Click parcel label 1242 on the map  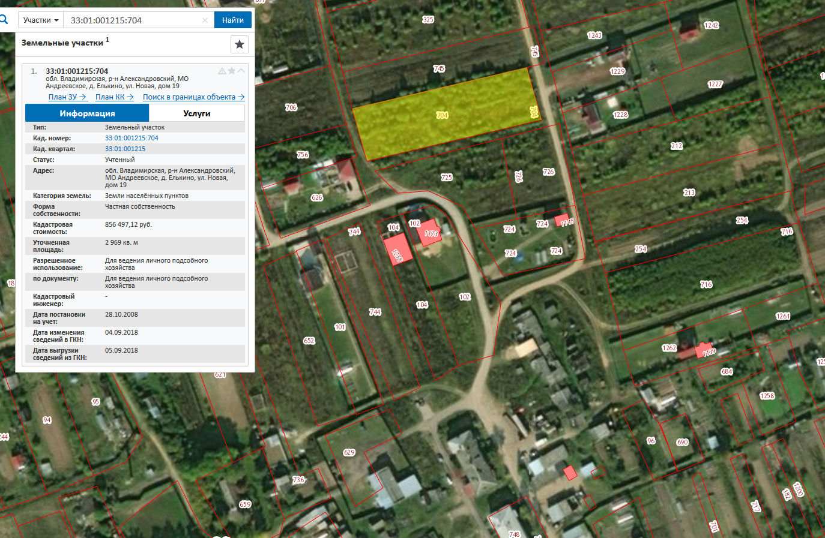[712, 25]
